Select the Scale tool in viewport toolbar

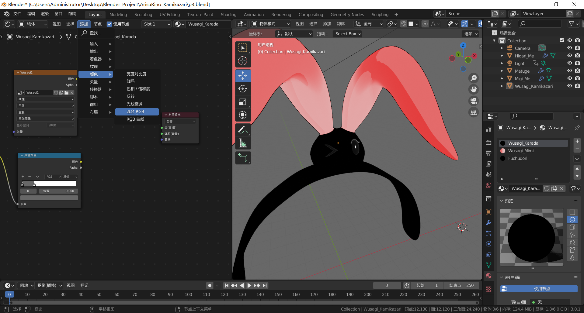tap(243, 102)
